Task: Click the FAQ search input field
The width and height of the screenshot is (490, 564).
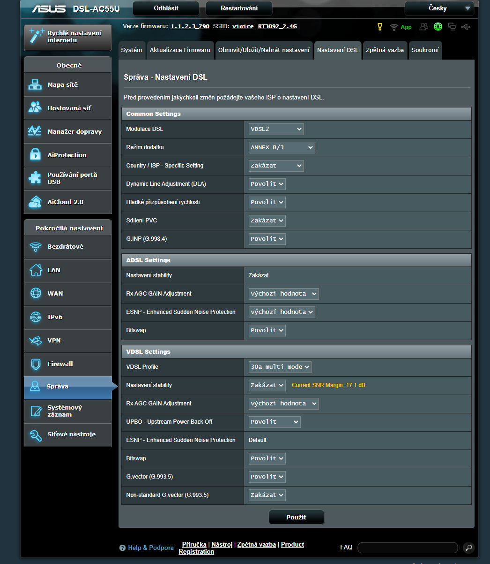Action: [408, 548]
